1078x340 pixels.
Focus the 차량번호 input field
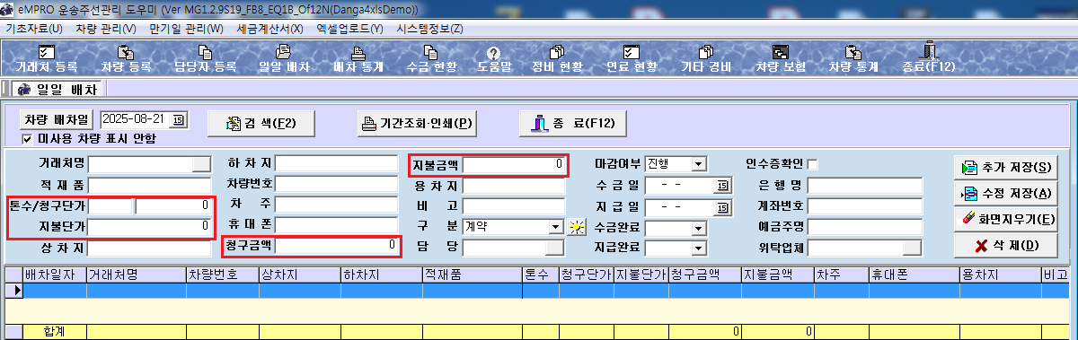pos(336,184)
